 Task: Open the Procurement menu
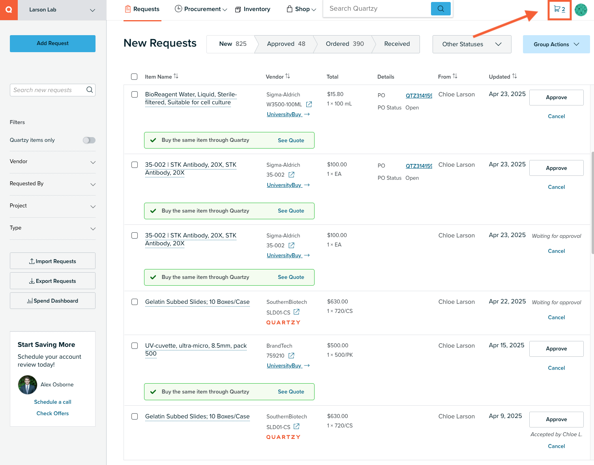click(201, 9)
